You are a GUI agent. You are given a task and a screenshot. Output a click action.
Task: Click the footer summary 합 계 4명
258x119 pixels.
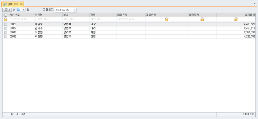pos(18,114)
